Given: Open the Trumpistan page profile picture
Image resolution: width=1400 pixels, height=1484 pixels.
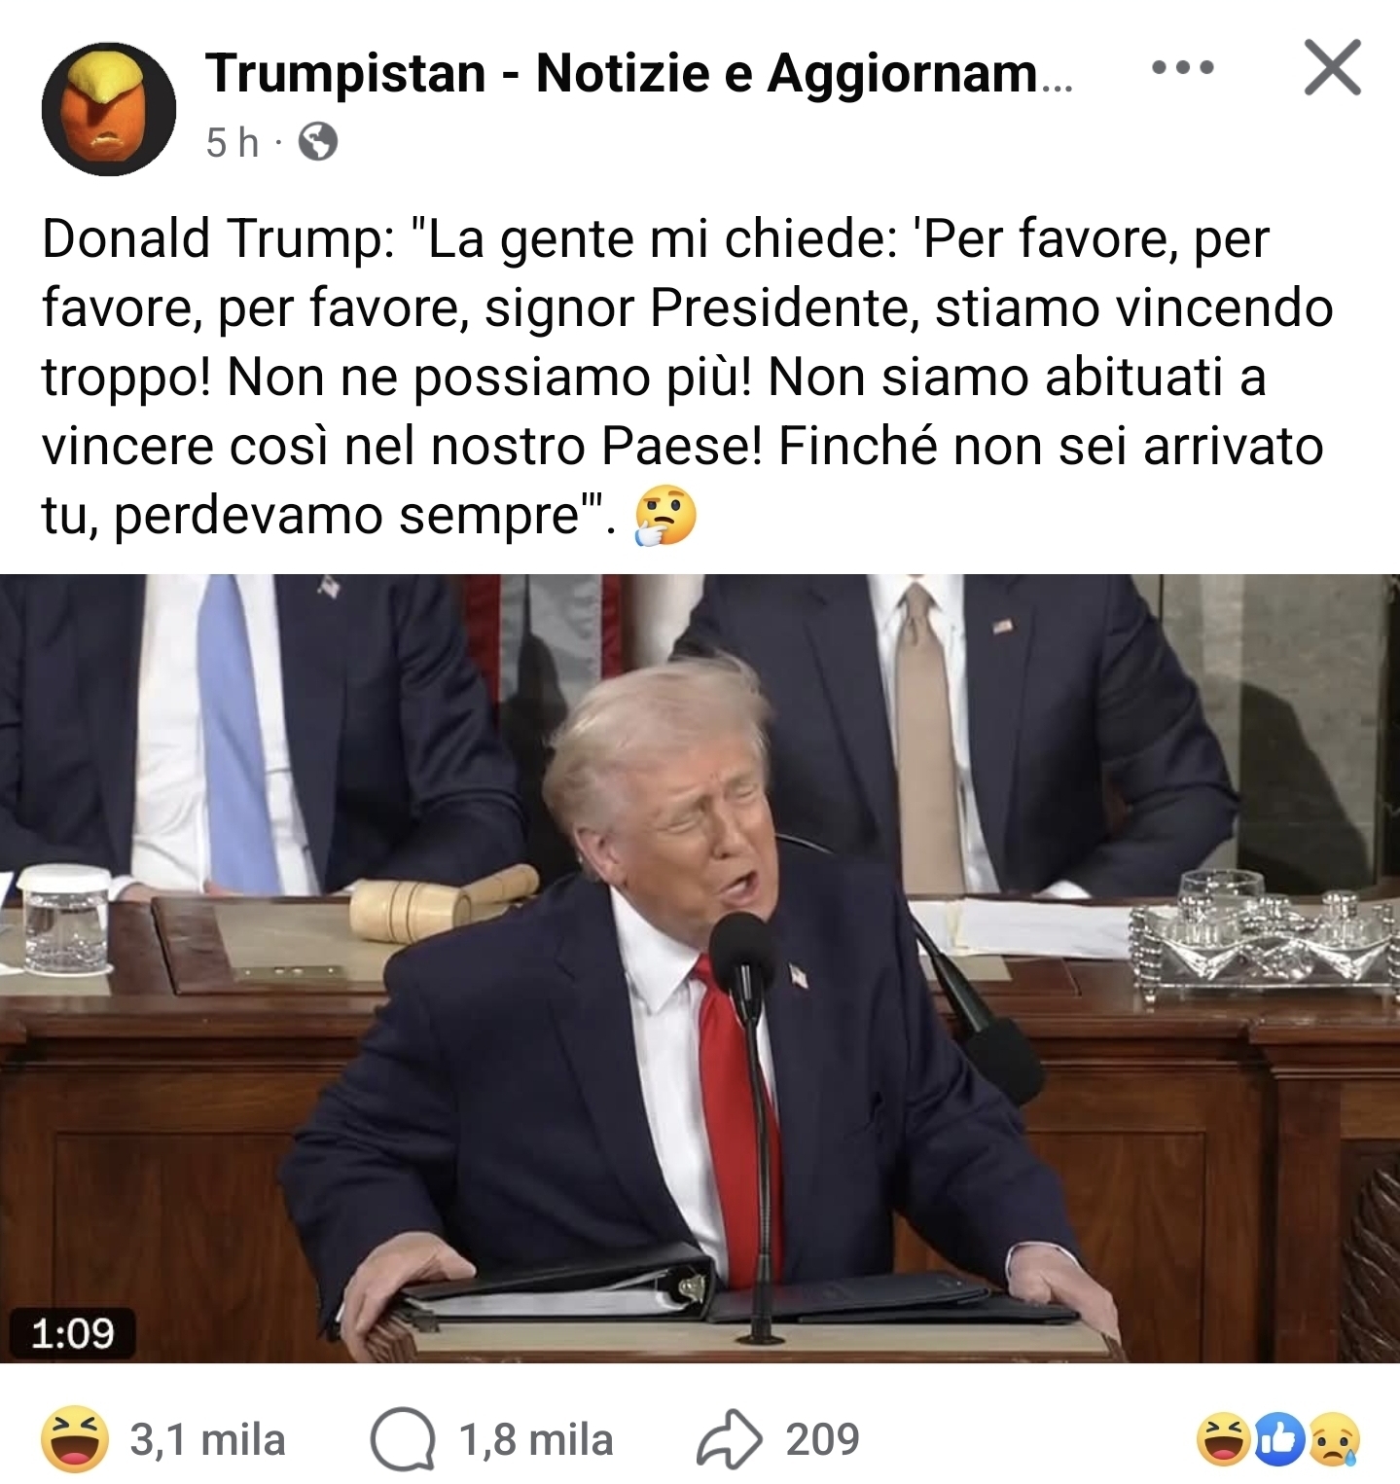Looking at the screenshot, I should [x=108, y=109].
